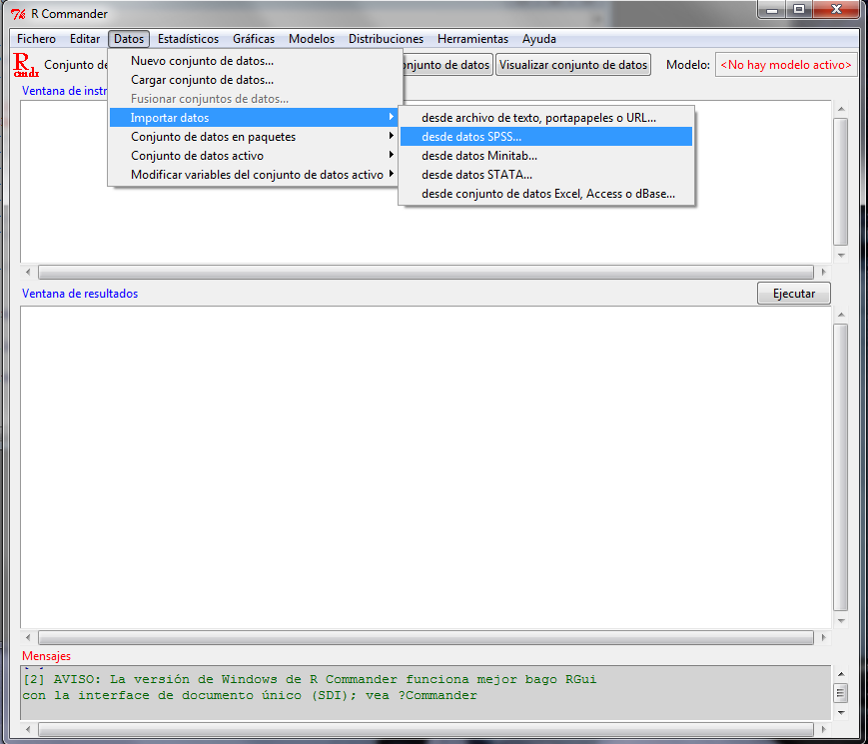Click the No hay modelo activo field
Screen dimensions: 868x744
click(786, 65)
